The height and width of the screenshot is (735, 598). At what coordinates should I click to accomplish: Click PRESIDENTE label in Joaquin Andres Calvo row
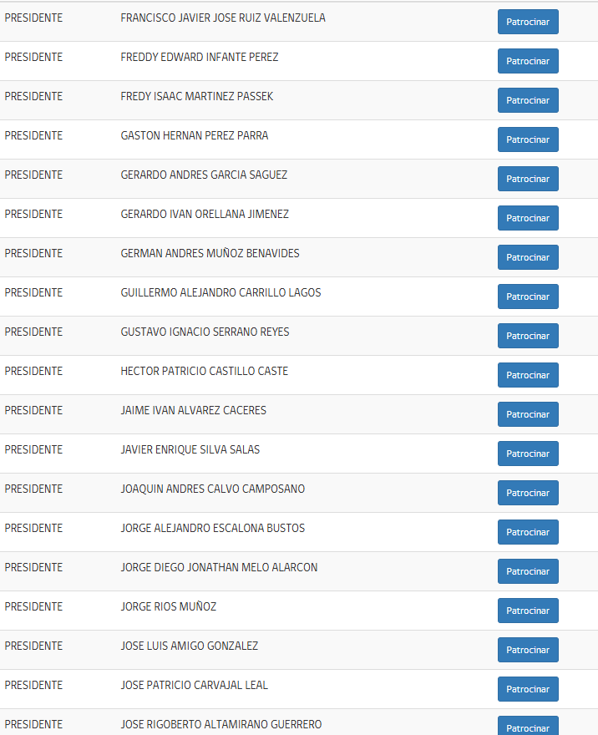click(33, 489)
